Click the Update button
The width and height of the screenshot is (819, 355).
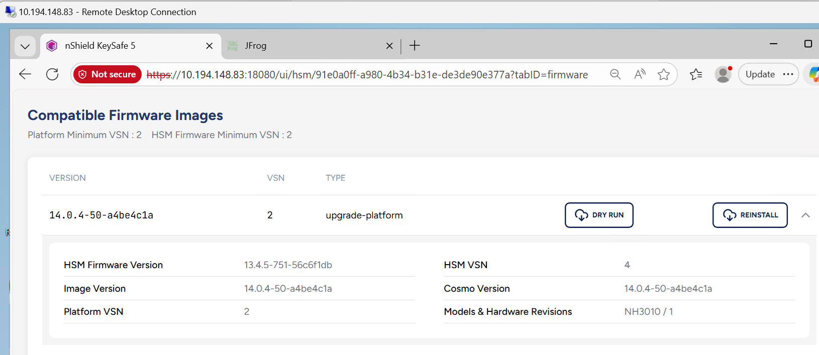(760, 74)
